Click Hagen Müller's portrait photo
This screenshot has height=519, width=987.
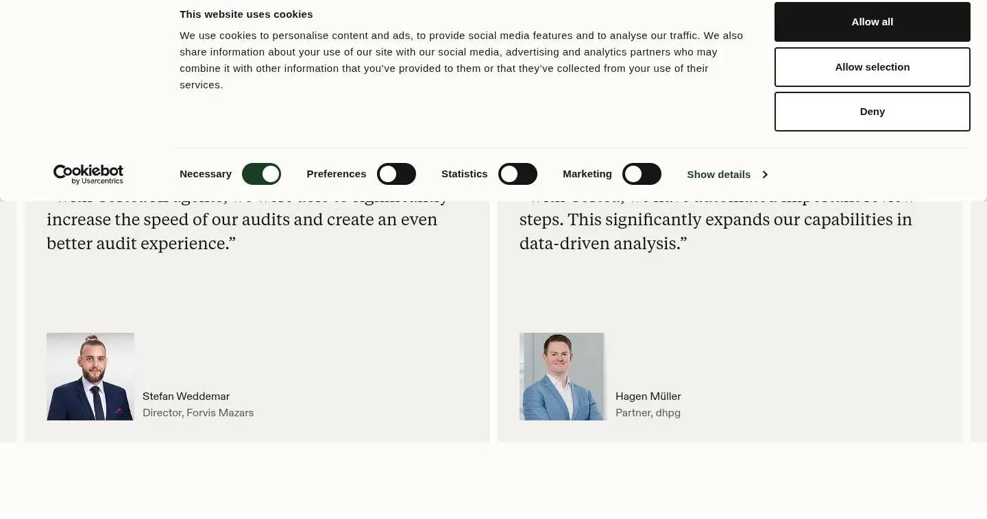(563, 377)
